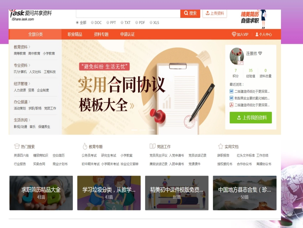
Task: Click the 实用合同协议模板大全 banner
Action: pyautogui.click(x=143, y=87)
